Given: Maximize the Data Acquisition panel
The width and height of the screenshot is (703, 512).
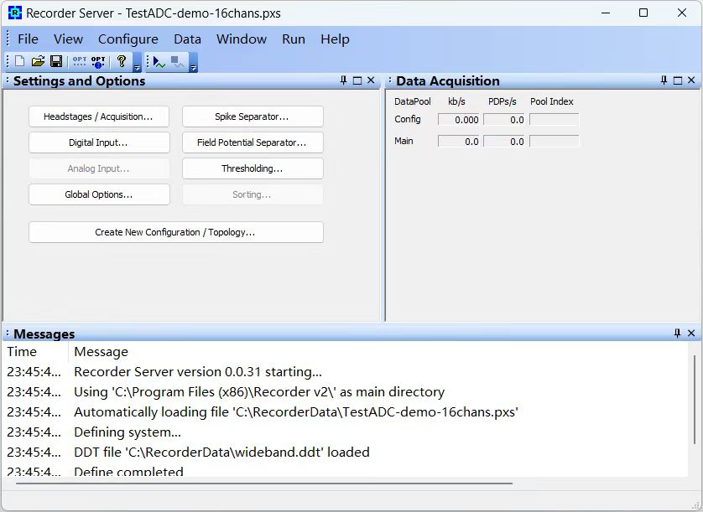Looking at the screenshot, I should [x=678, y=80].
